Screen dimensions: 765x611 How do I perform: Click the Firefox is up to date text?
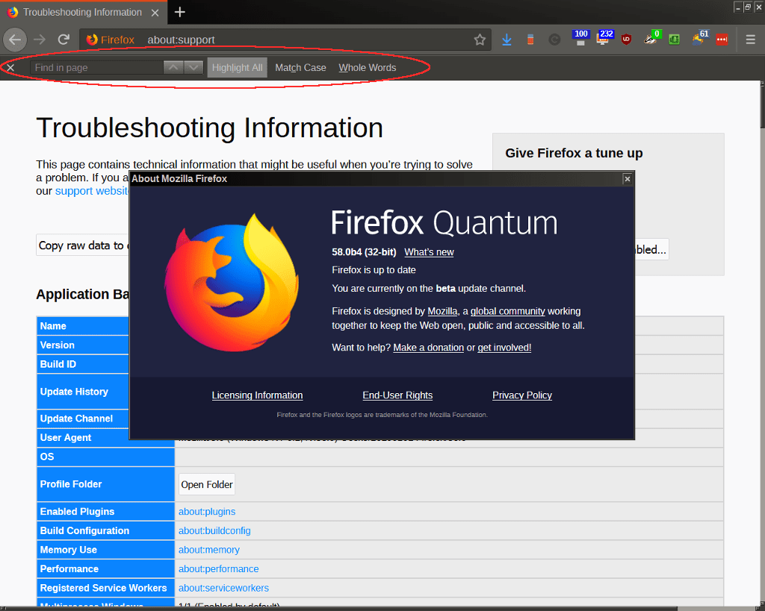374,270
